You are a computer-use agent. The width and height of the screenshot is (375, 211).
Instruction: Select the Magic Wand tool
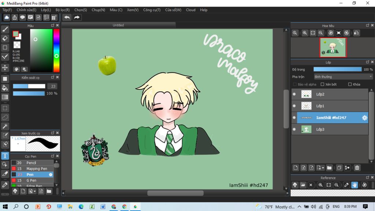pos(5,126)
